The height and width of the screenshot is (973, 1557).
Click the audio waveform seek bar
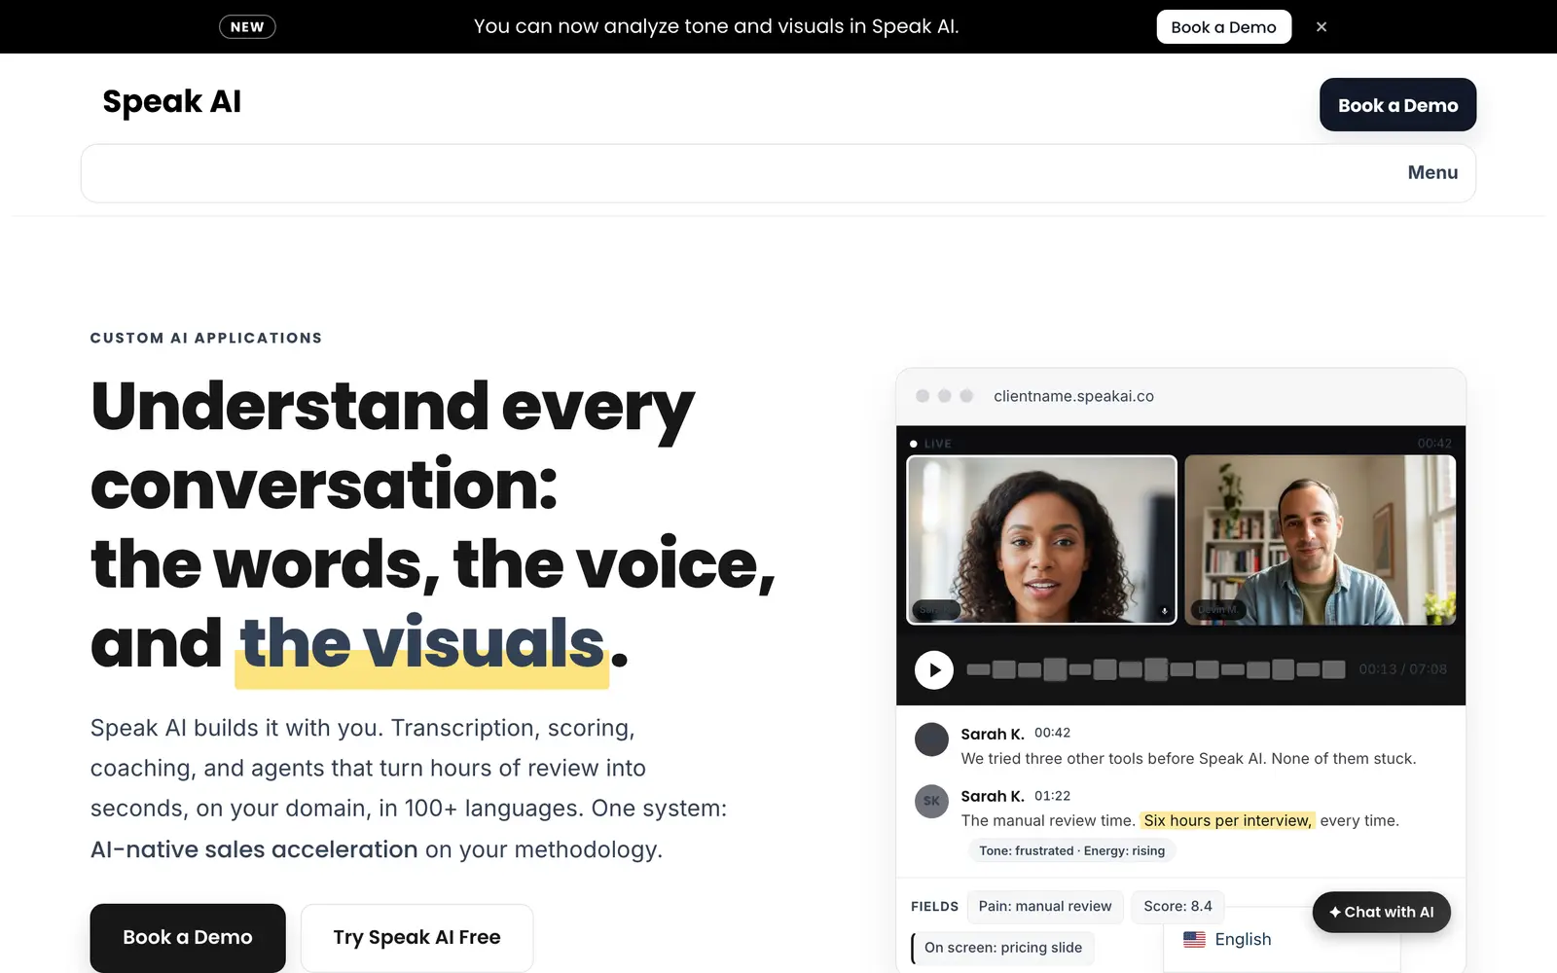[1155, 669]
